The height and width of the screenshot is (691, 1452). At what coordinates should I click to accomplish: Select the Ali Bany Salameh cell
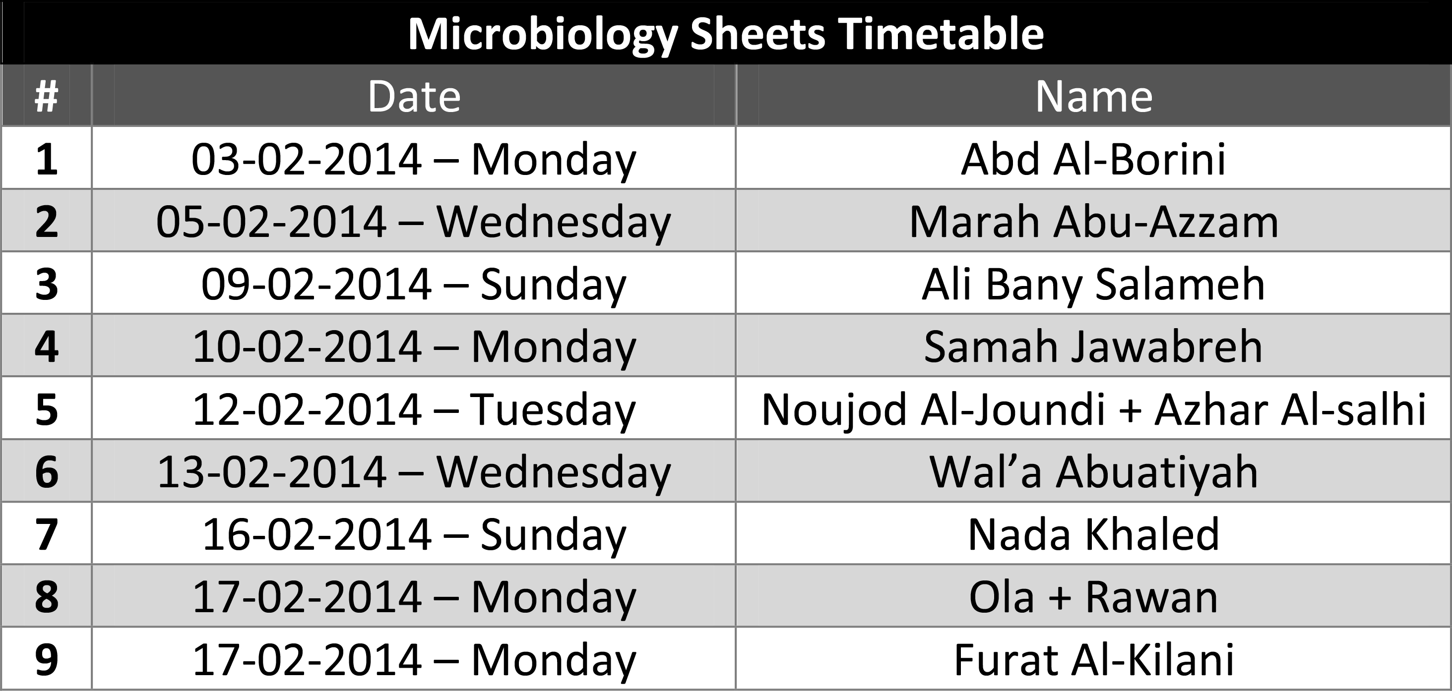(1093, 283)
